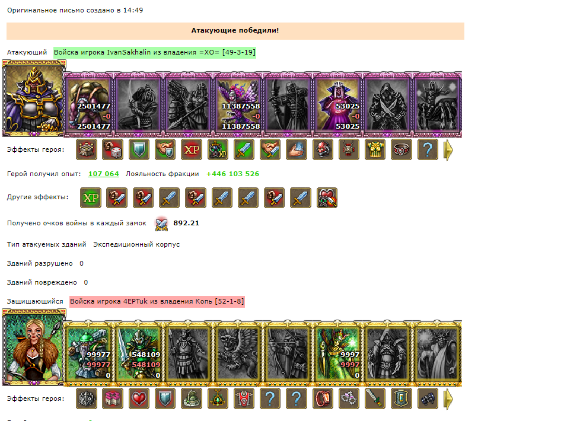Select the attacker unit card showing 11387558

[x=238, y=104]
